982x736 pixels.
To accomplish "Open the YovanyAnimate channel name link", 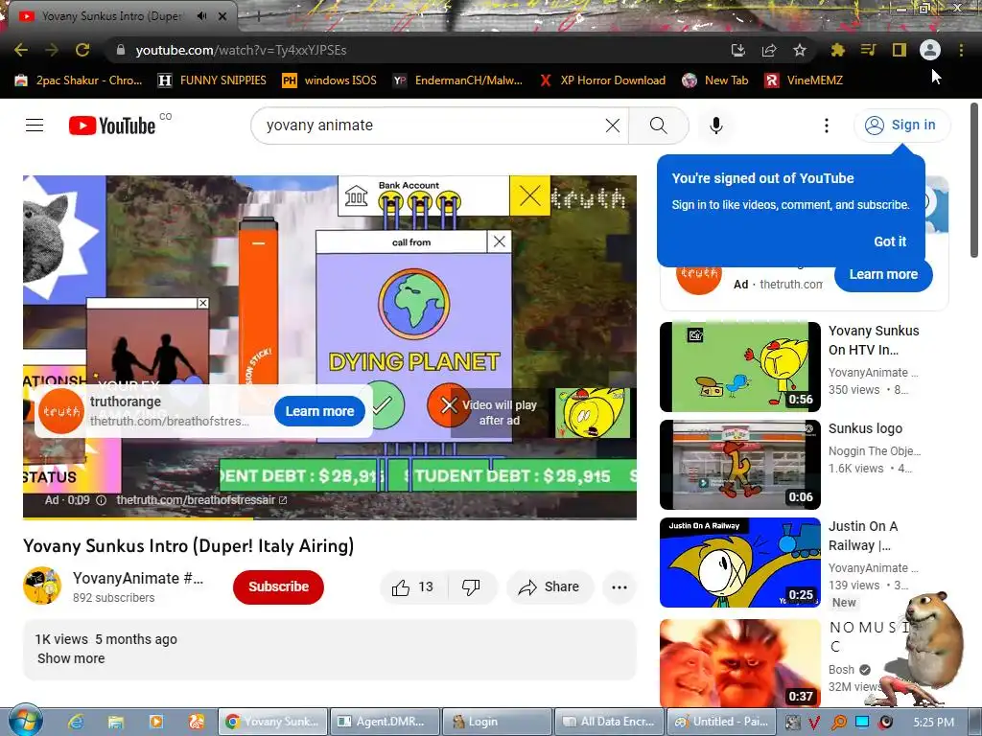I will 138,578.
